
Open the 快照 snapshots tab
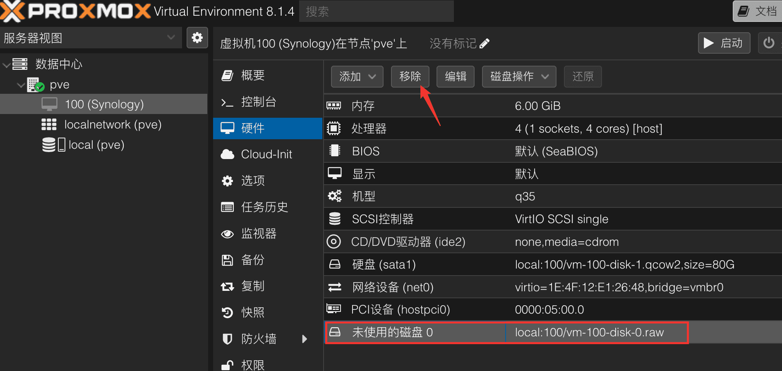[x=268, y=312]
